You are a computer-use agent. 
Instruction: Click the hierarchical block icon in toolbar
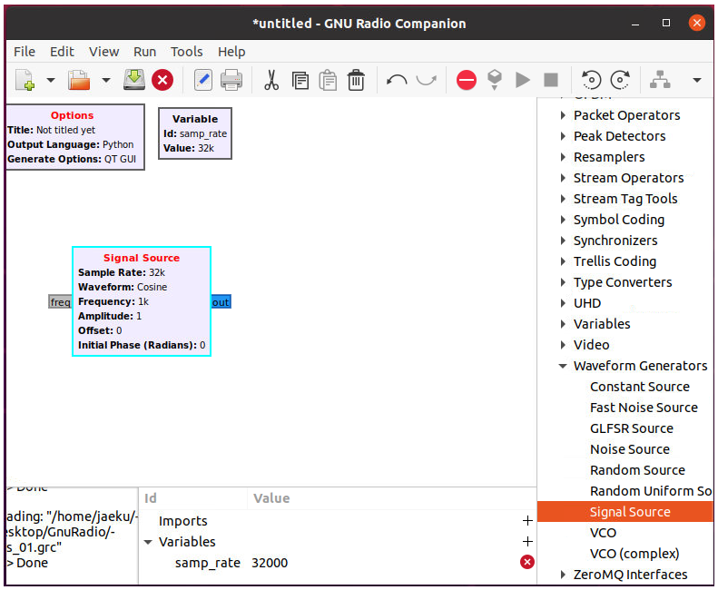[x=660, y=80]
